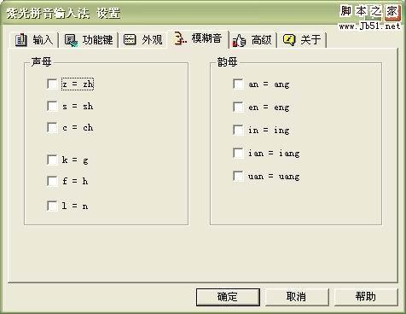
Task: Click the 输入 tab icon
Action: pos(21,40)
